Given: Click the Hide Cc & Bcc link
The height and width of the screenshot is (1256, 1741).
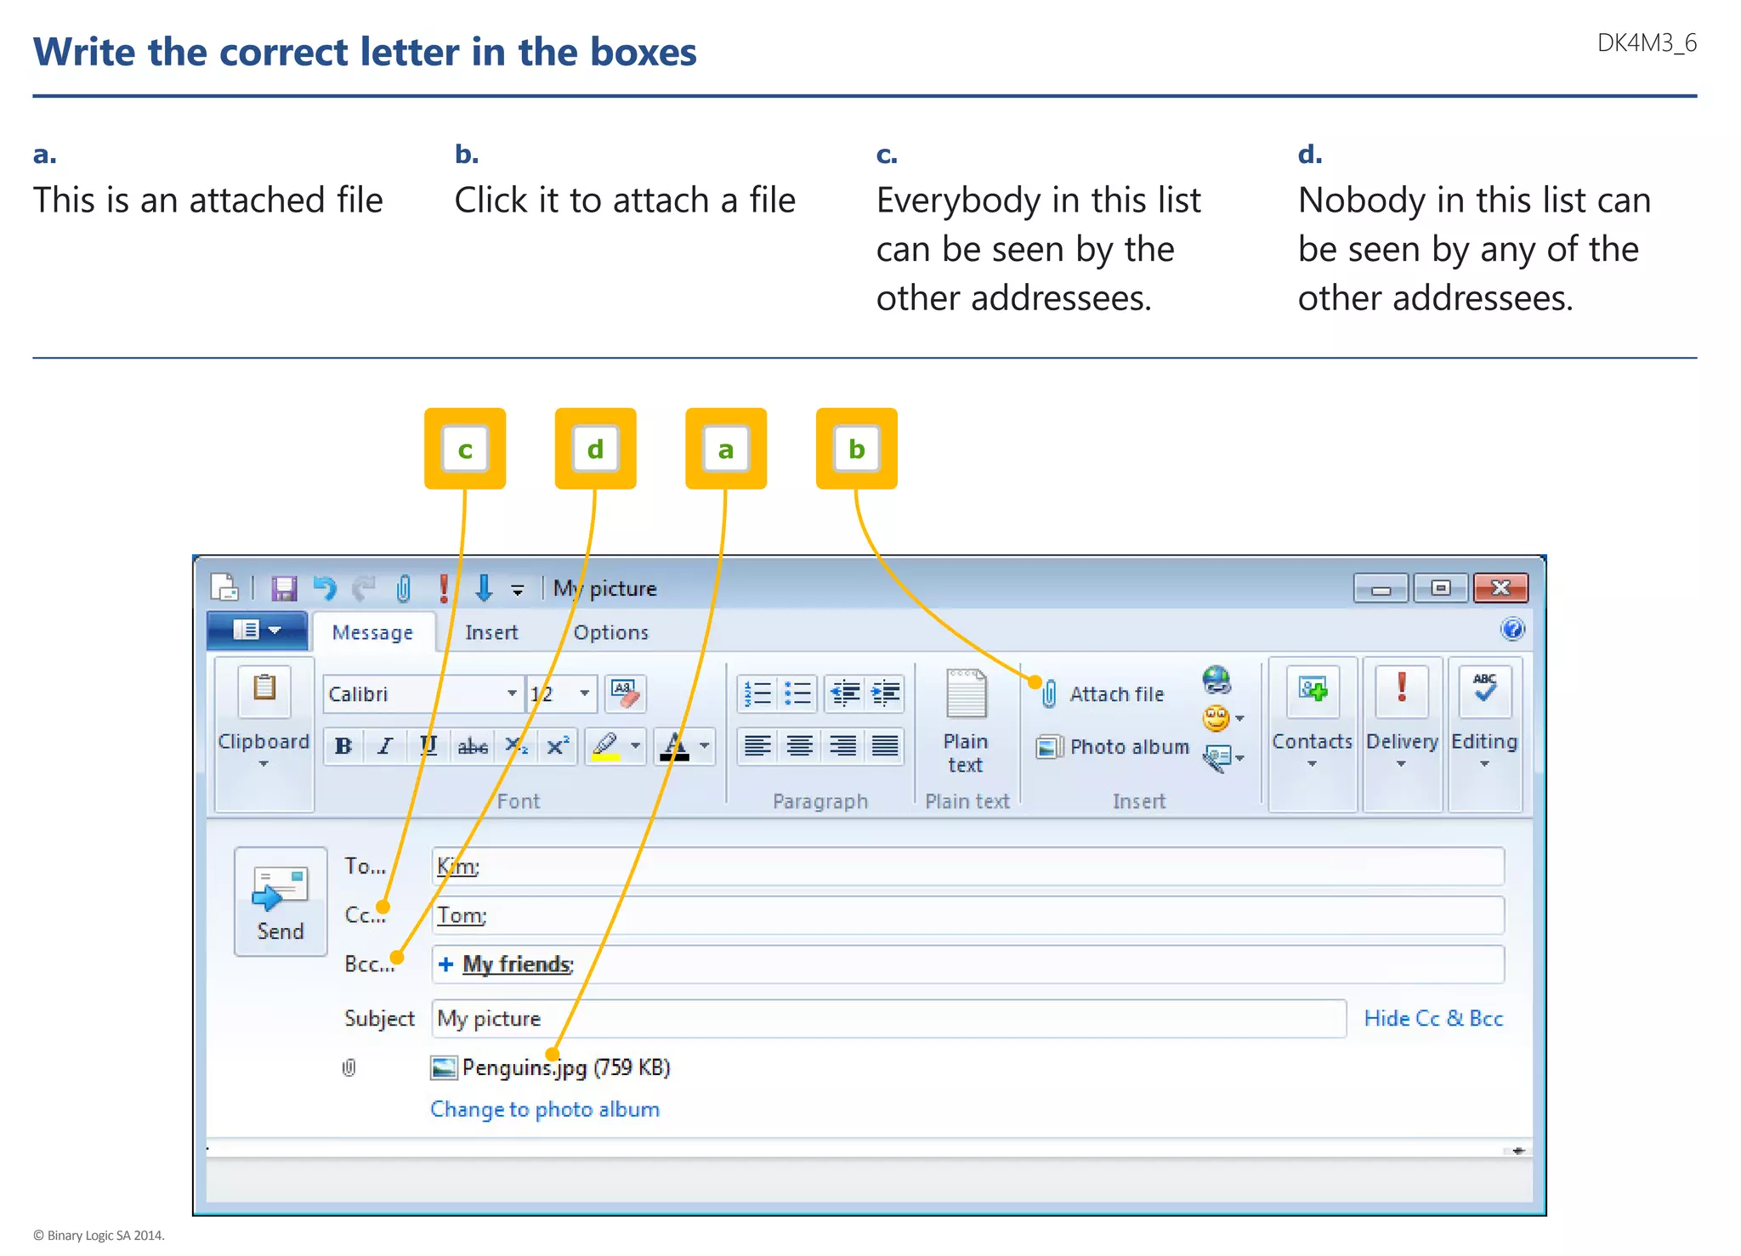Looking at the screenshot, I should [1433, 1018].
